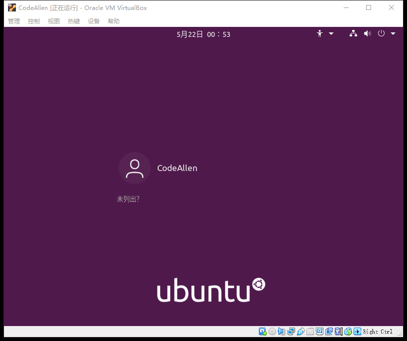Minimize the VirtualBox window

pyautogui.click(x=346, y=8)
